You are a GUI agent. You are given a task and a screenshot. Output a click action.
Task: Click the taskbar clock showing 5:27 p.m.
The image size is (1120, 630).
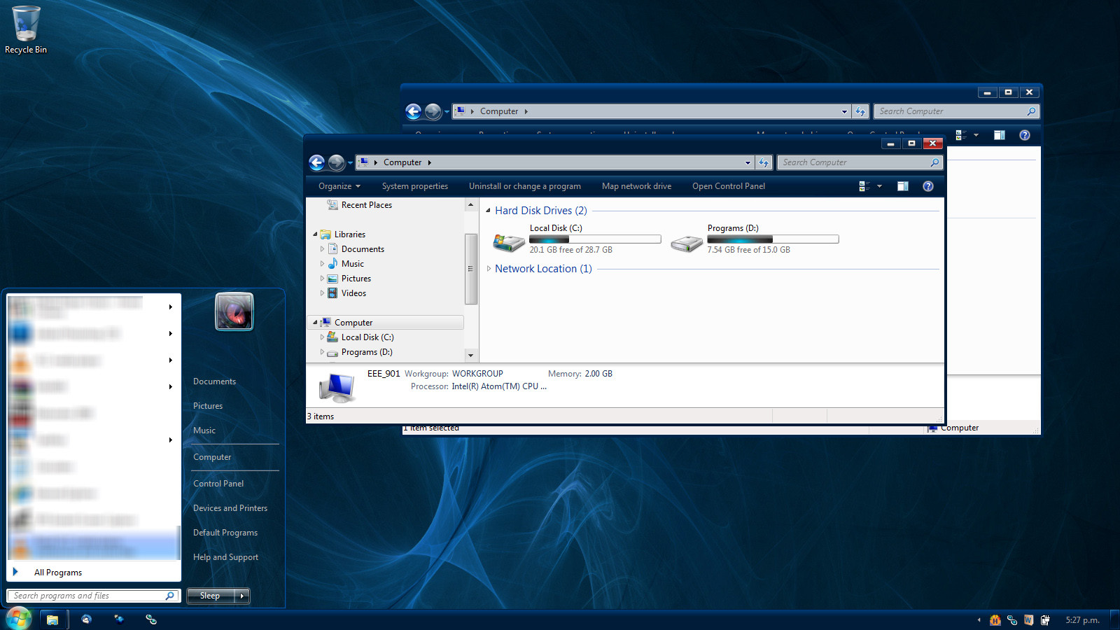(1082, 619)
